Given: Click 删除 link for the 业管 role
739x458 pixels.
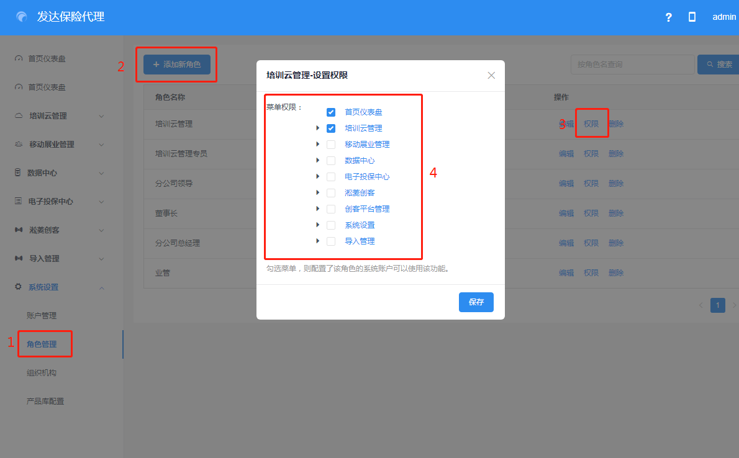Looking at the screenshot, I should [616, 272].
